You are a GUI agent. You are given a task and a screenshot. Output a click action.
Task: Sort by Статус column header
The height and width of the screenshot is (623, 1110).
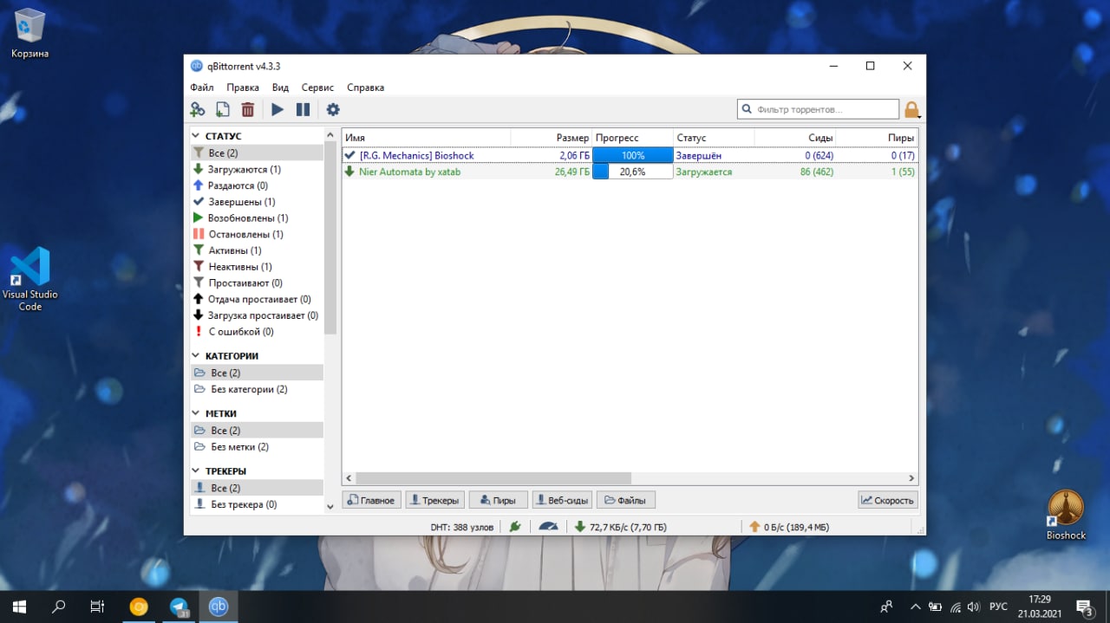coord(714,138)
